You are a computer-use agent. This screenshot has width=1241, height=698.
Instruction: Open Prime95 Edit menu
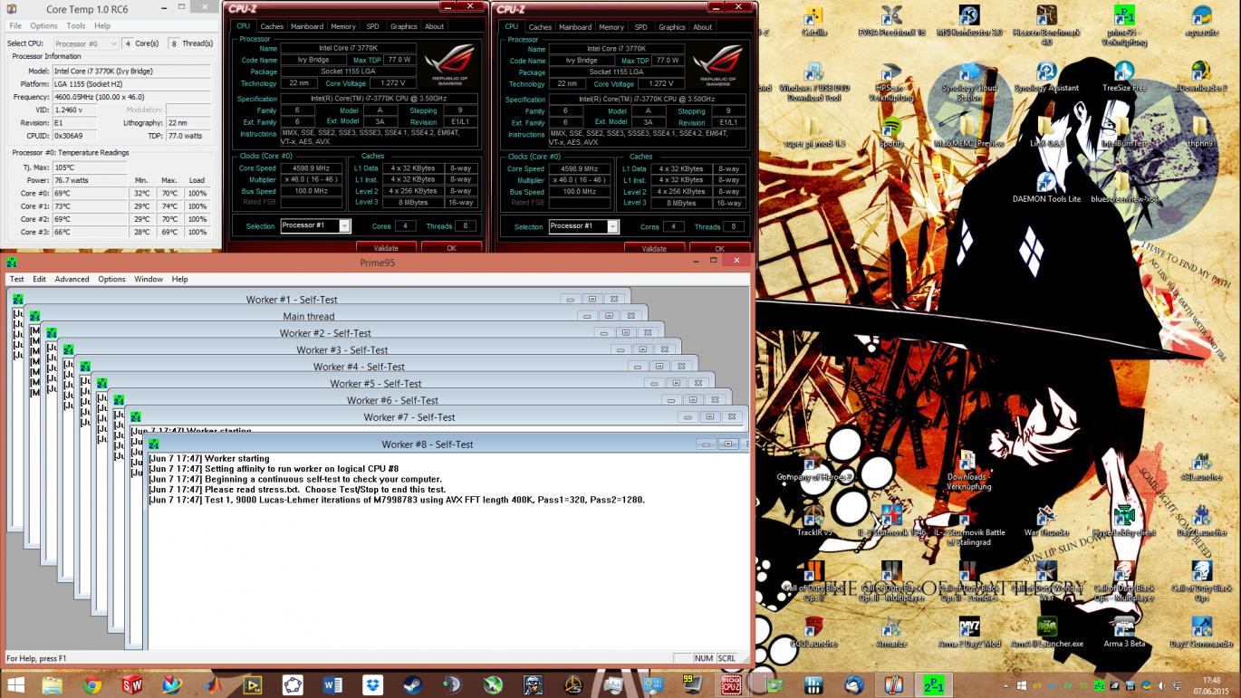pos(39,279)
